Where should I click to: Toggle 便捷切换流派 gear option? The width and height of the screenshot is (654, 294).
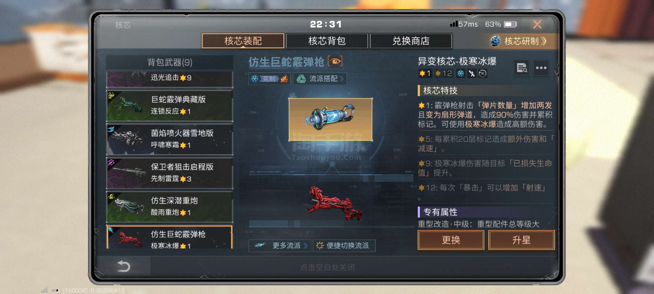(344, 246)
